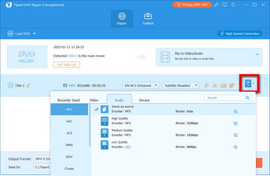Image resolution: width=270 pixels, height=176 pixels.
Task: Open settings gear for High Quality MP3
Action: [236, 123]
